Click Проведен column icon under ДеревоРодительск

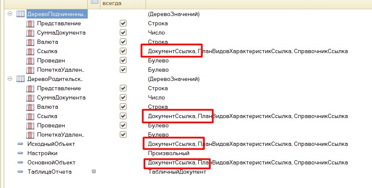click(30, 126)
